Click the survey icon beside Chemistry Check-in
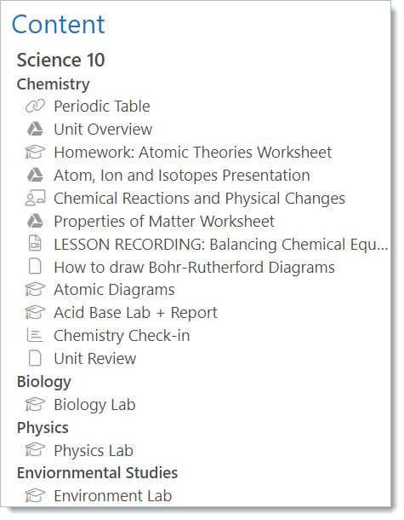This screenshot has width=404, height=520. point(35,335)
